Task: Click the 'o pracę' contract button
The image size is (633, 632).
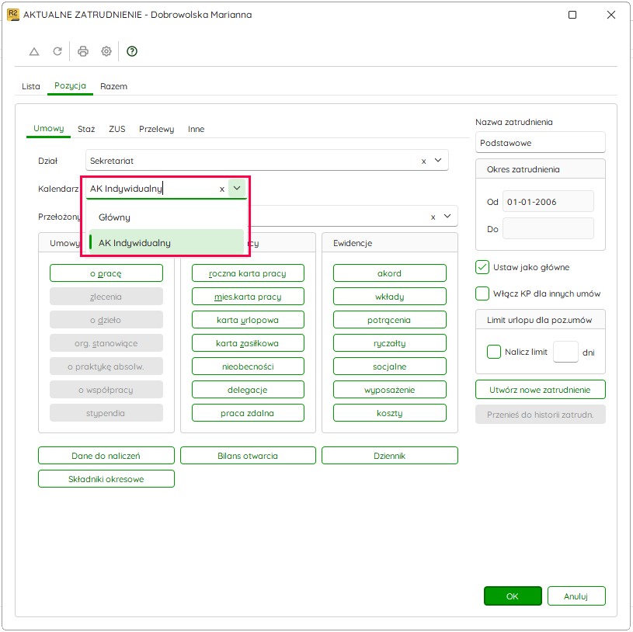Action: tap(106, 273)
